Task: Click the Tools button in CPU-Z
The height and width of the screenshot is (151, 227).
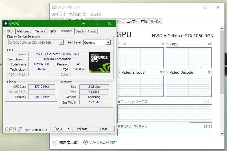Action: tap(58, 129)
